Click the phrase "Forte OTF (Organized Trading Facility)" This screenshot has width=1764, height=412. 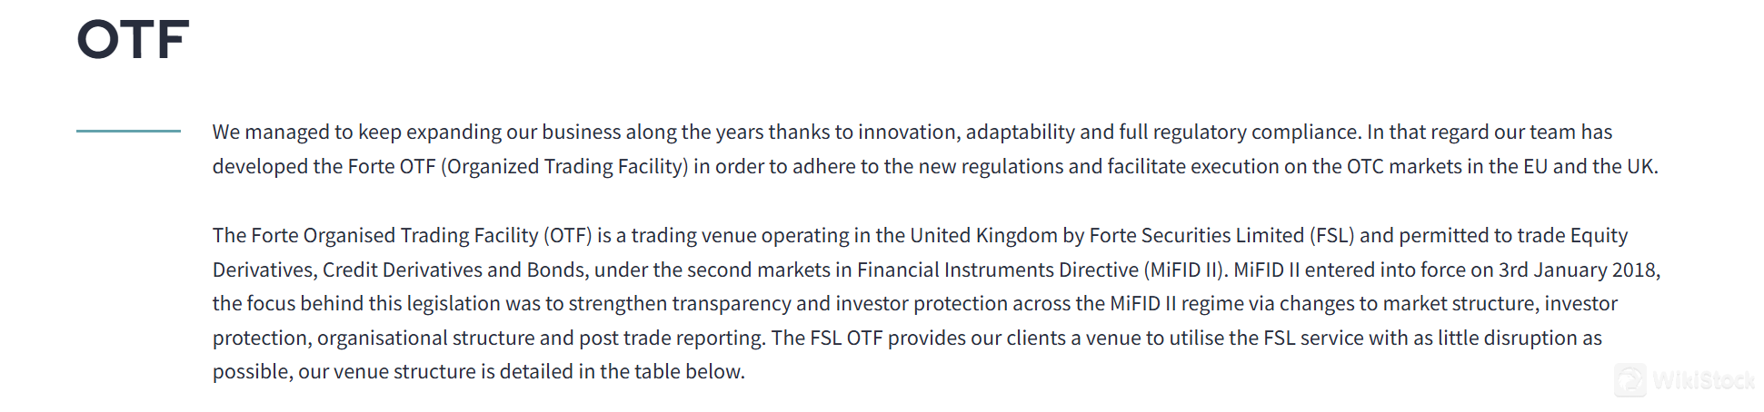coord(516,167)
